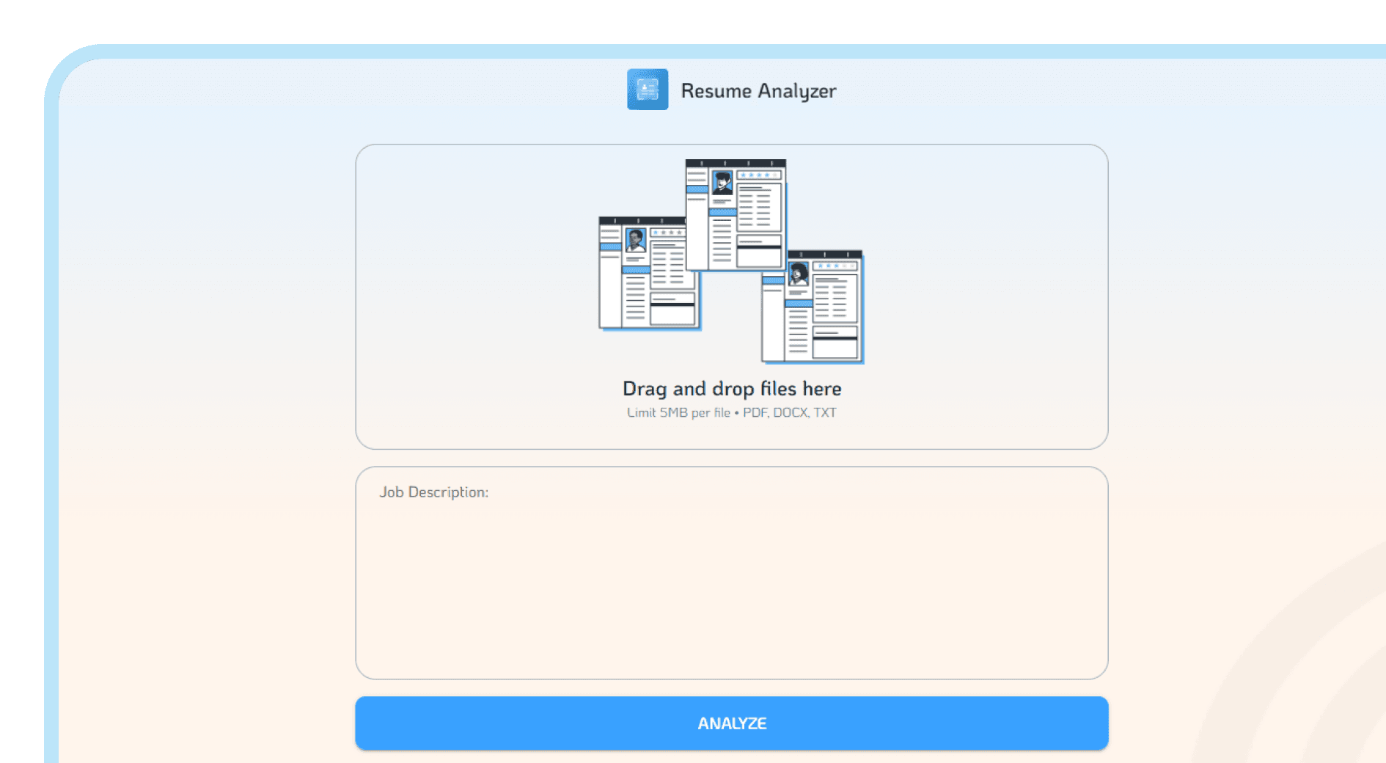The image size is (1386, 763).
Task: Click the first star on the left resume card
Action: coord(656,233)
